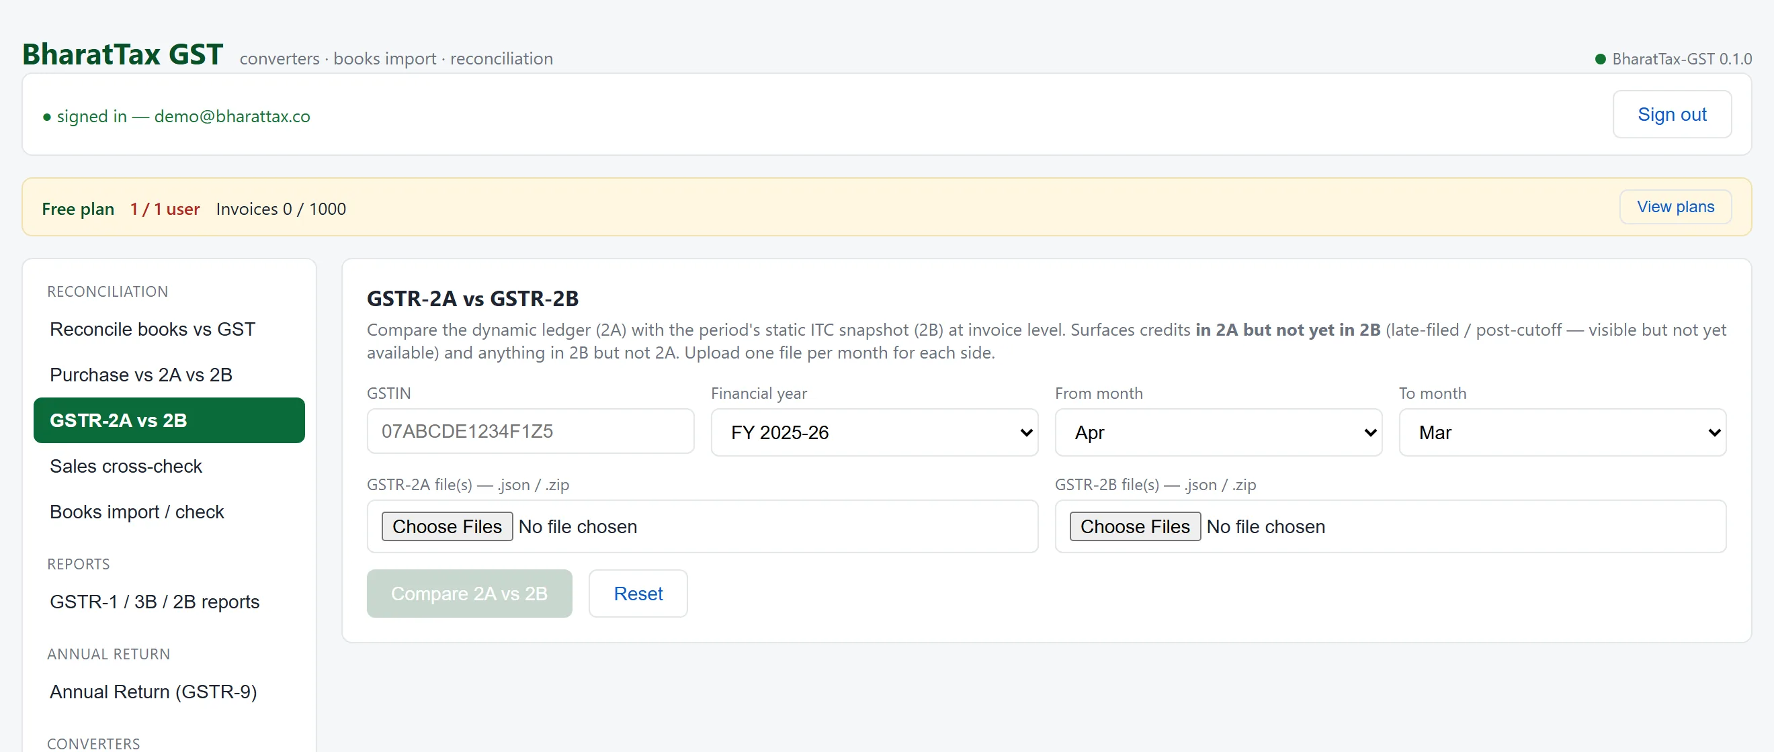Click Compare 2A vs 2B button
The image size is (1774, 752).
click(x=469, y=594)
